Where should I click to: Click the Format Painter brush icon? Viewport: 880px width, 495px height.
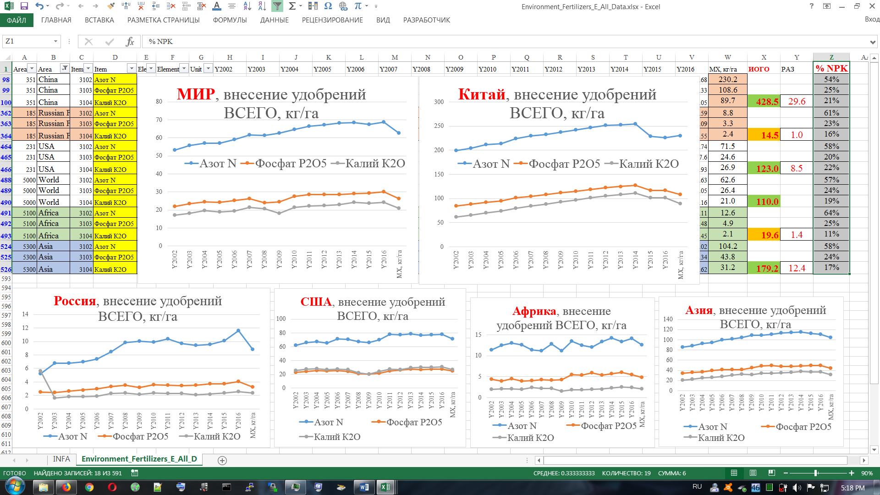tap(110, 6)
